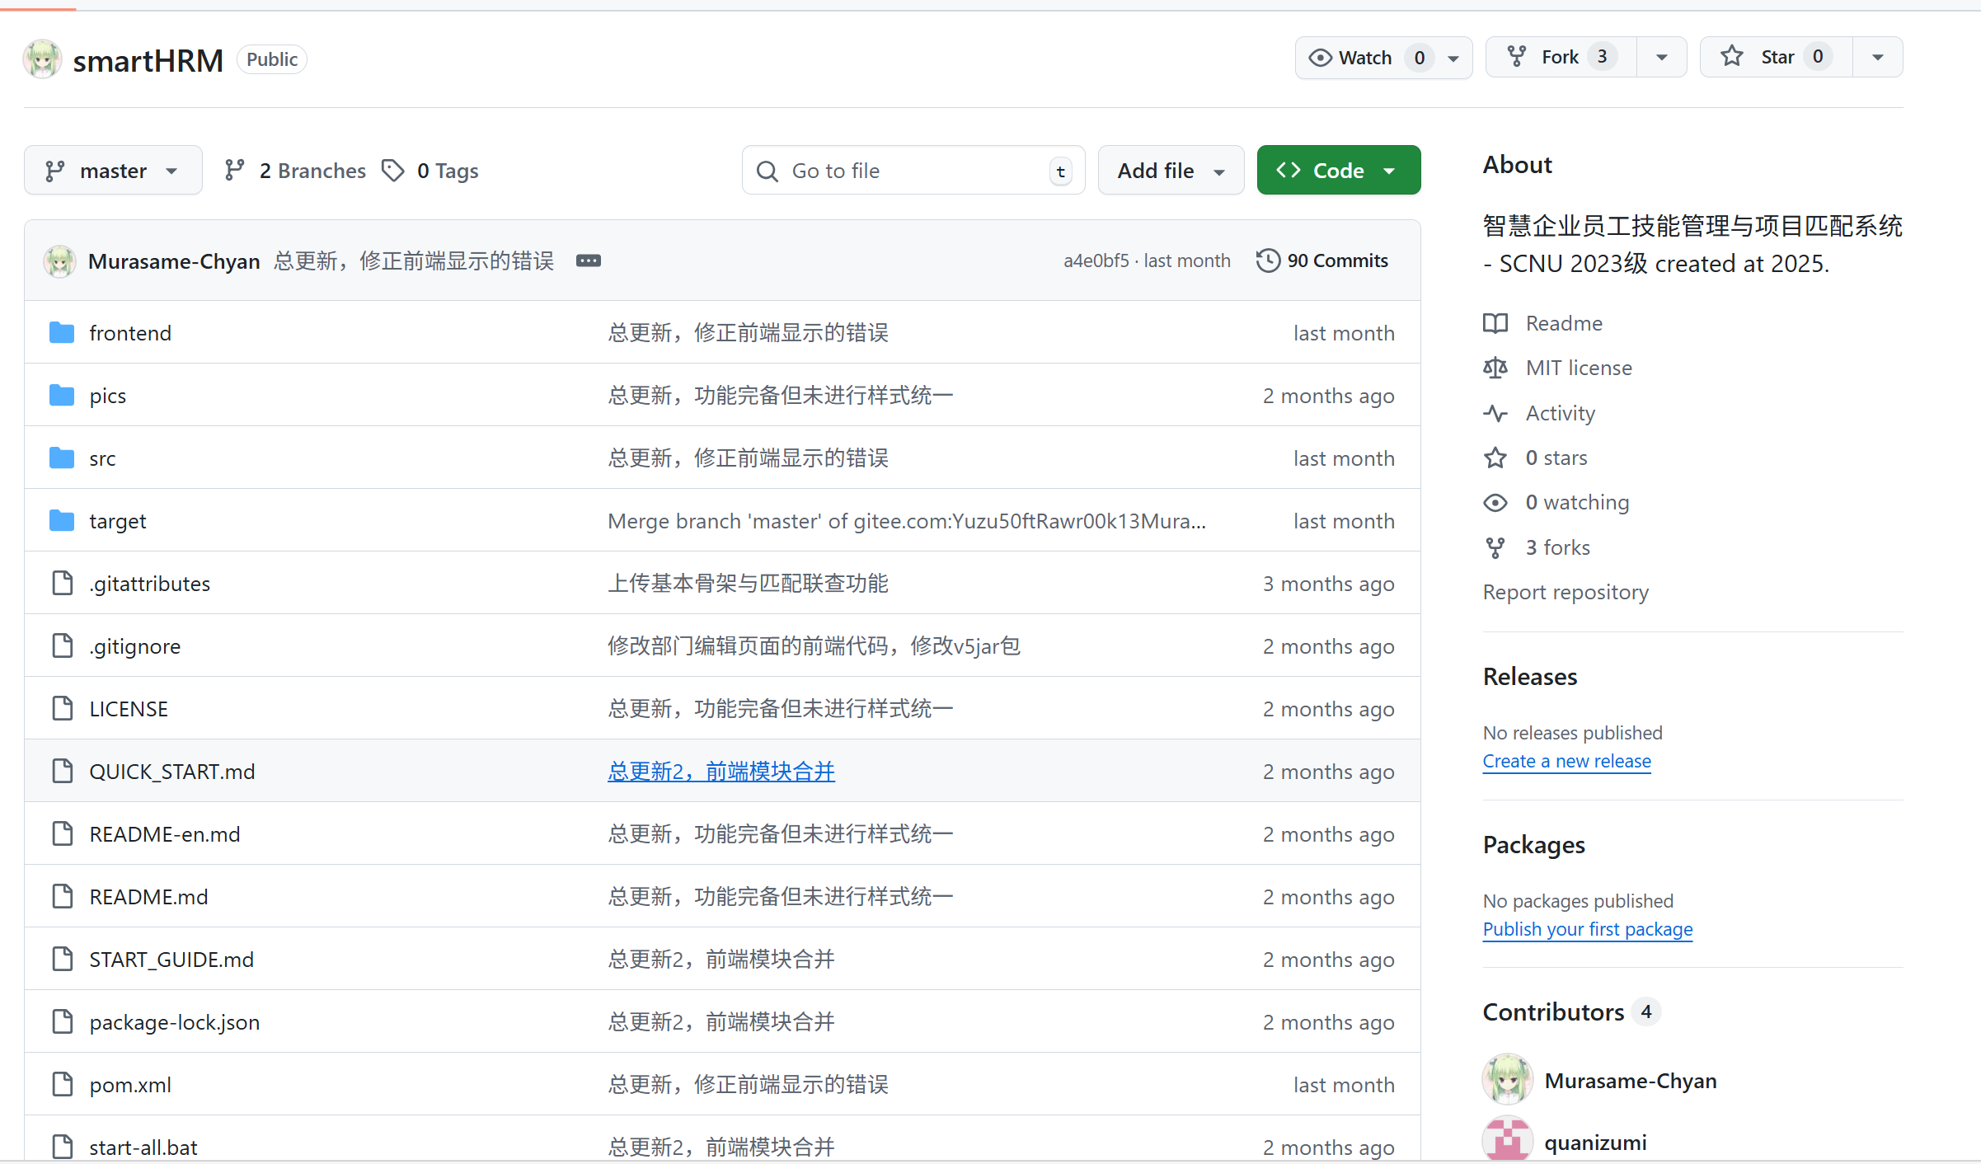
Task: Click quanizumi contributor avatar thumbnail
Action: point(1507,1139)
